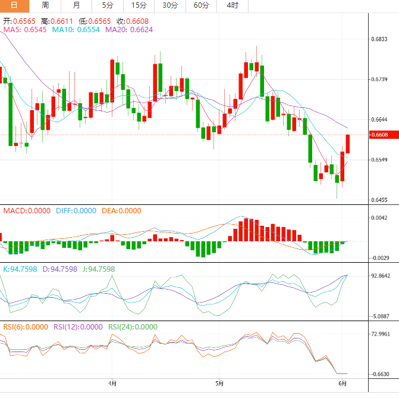This screenshot has width=399, height=398.
Task: Click the 92.8642 KDJ axis label
Action: [381, 276]
